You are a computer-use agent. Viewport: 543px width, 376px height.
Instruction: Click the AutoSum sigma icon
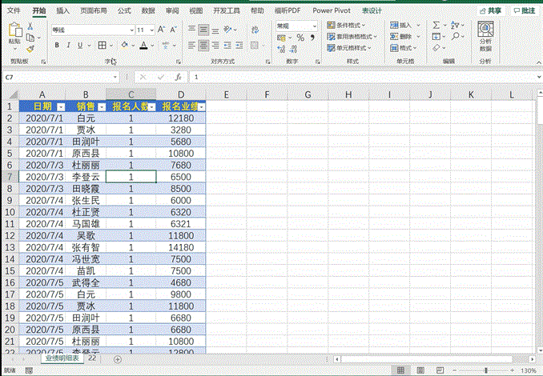[434, 26]
